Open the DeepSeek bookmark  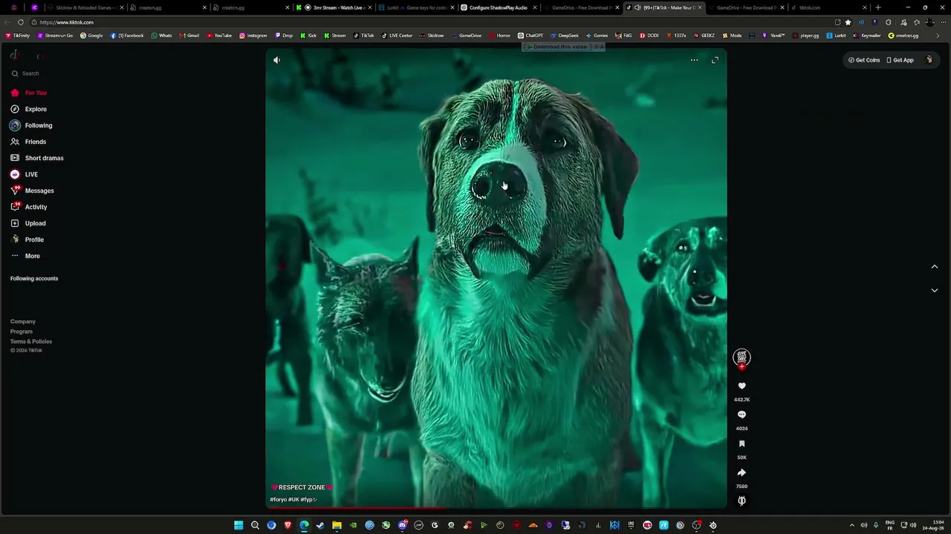click(x=565, y=36)
